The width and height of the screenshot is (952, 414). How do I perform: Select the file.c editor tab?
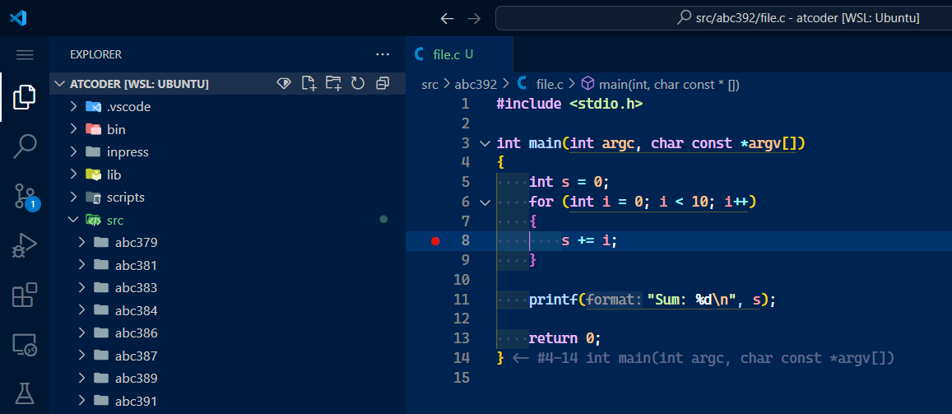(x=460, y=54)
